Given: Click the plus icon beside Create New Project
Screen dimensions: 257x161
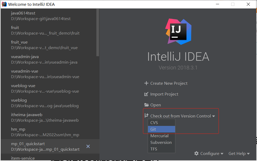Looking at the screenshot, I should pos(146,83).
